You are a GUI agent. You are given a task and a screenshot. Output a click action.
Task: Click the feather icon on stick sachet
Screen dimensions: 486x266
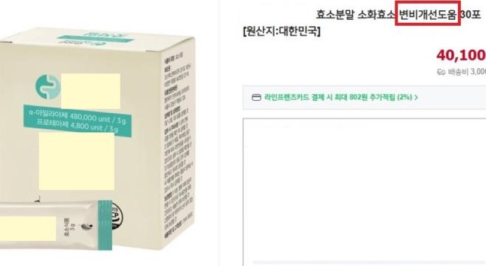pos(86,227)
